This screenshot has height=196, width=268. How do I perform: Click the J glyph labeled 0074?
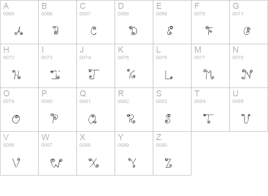(96, 66)
